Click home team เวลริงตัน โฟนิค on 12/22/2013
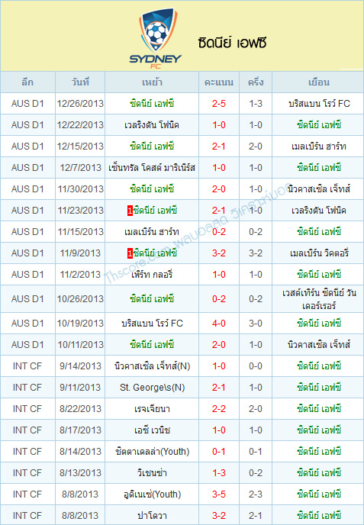 [152, 125]
